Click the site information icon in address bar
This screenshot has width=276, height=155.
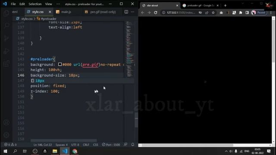click(163, 12)
